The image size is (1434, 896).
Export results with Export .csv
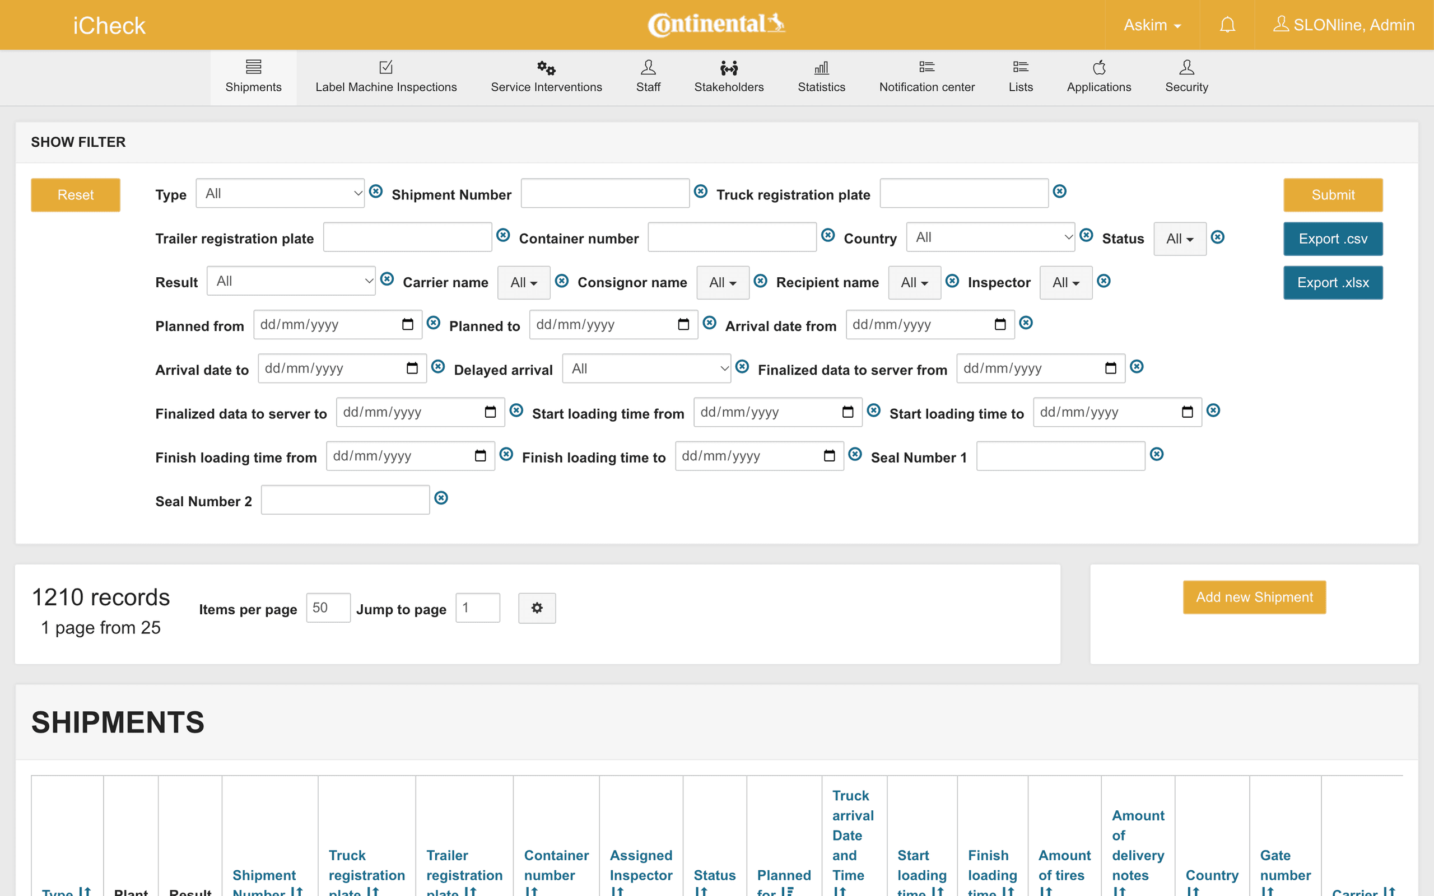[x=1333, y=239]
